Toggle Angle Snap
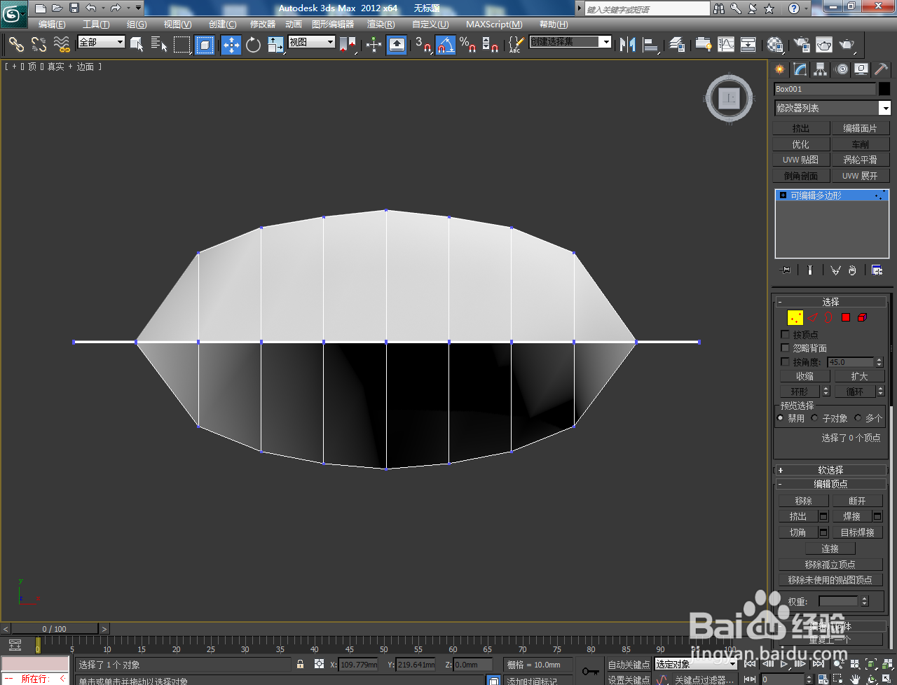897x685 pixels. click(x=446, y=45)
